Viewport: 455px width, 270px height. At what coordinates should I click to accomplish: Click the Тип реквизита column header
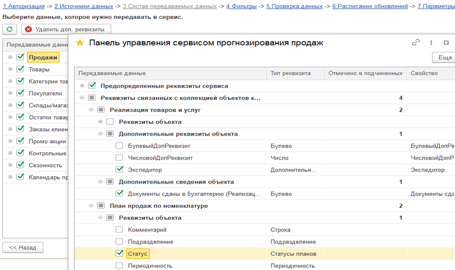click(x=291, y=73)
